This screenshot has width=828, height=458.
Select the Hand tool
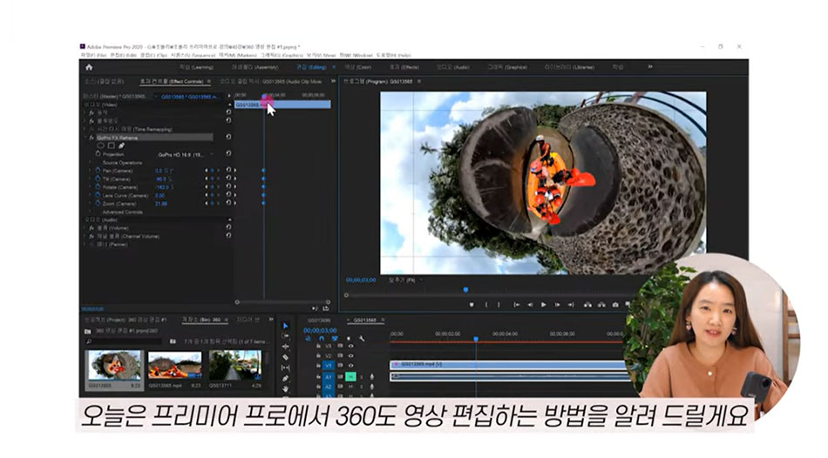coord(285,389)
